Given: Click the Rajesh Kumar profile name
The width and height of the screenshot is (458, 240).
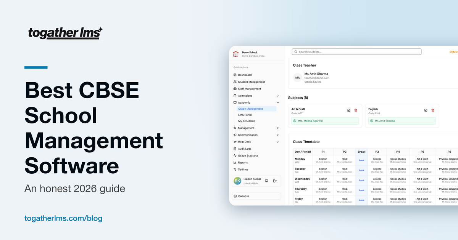Looking at the screenshot, I should (x=252, y=179).
